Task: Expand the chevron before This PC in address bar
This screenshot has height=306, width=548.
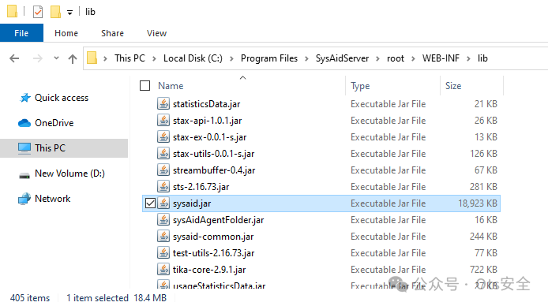Action: tap(105, 58)
